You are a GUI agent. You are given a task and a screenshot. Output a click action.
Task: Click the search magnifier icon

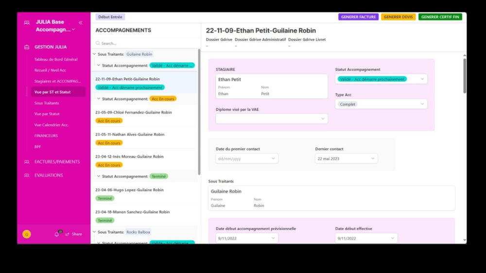point(98,43)
